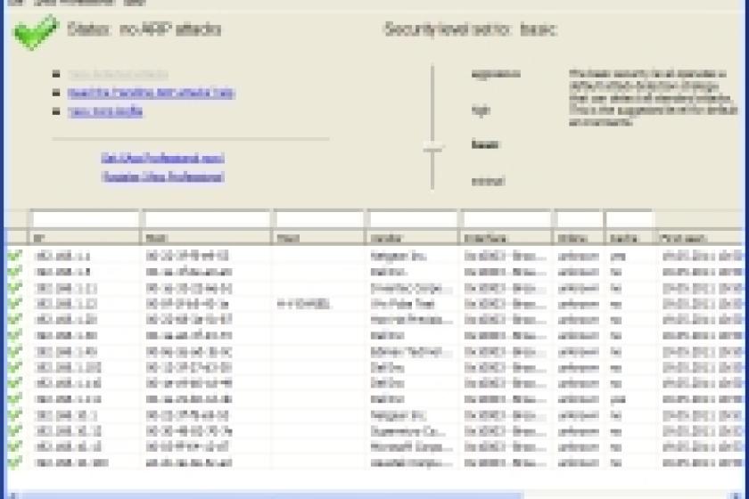Focus the filter box above the MAC column

click(207, 219)
